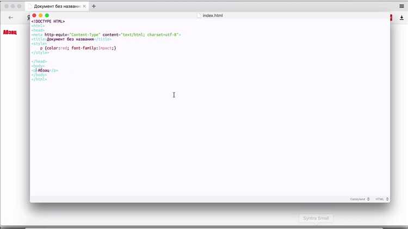Zoom the editor with green button
The height and width of the screenshot is (229, 408).
tap(47, 15)
